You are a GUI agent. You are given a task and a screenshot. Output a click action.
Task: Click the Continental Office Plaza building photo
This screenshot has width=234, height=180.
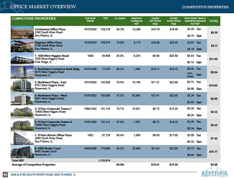[22, 33]
